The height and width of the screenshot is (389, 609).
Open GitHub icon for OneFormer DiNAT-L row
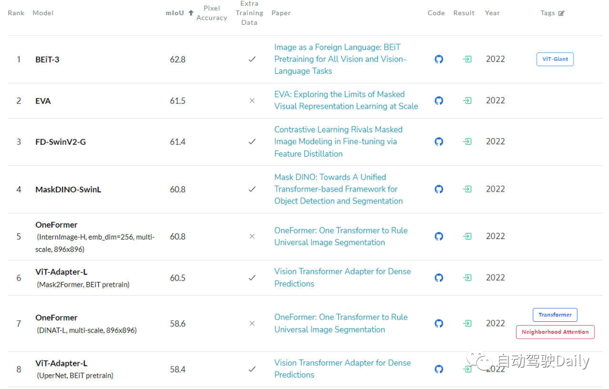pyautogui.click(x=439, y=324)
